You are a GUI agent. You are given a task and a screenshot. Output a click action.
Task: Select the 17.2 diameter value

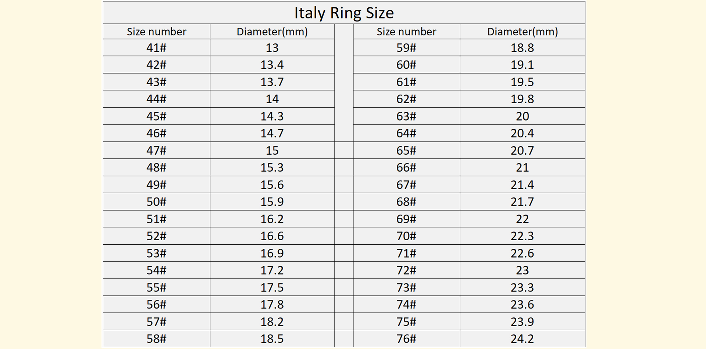point(272,270)
